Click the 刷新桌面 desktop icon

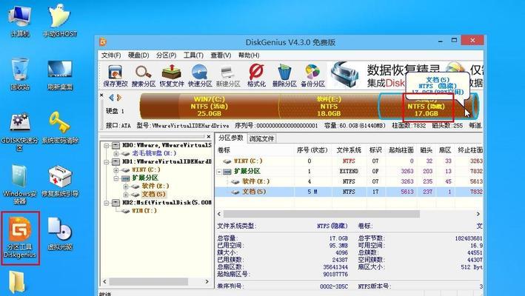(x=60, y=74)
